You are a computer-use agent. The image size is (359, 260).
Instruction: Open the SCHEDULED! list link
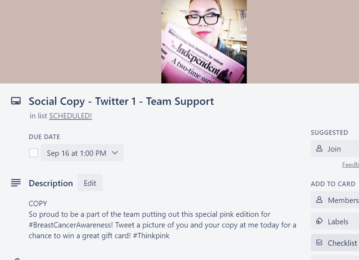pyautogui.click(x=71, y=116)
